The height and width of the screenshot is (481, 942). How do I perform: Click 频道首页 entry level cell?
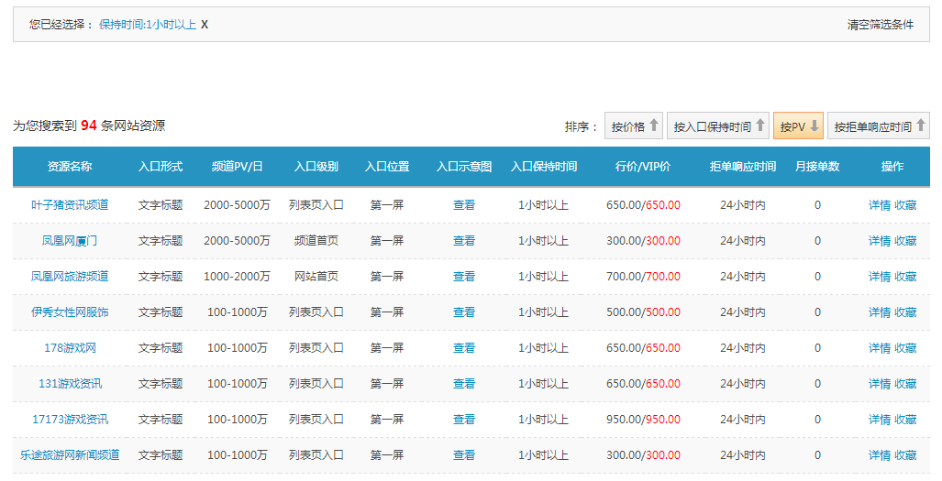click(316, 240)
